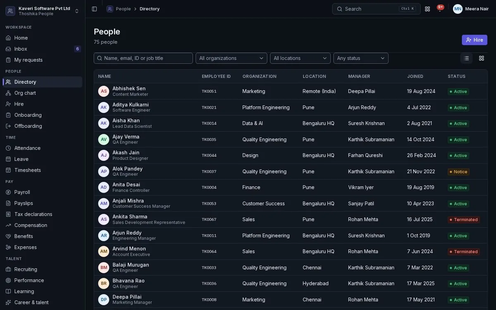Click the global Search box
This screenshot has width=496, height=310.
(376, 9)
